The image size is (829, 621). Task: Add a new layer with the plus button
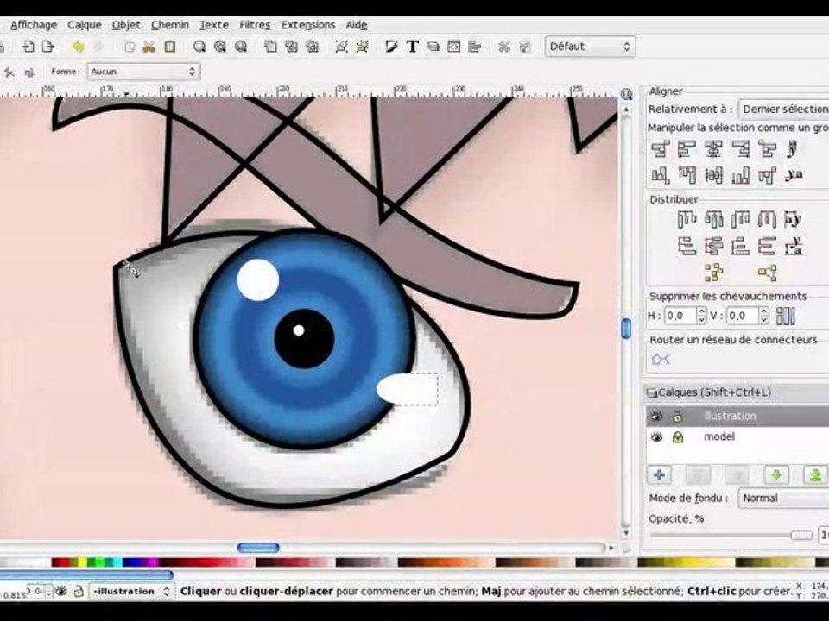pyautogui.click(x=659, y=474)
